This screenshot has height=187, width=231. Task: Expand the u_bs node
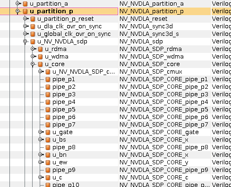pyautogui.click(x=40, y=139)
